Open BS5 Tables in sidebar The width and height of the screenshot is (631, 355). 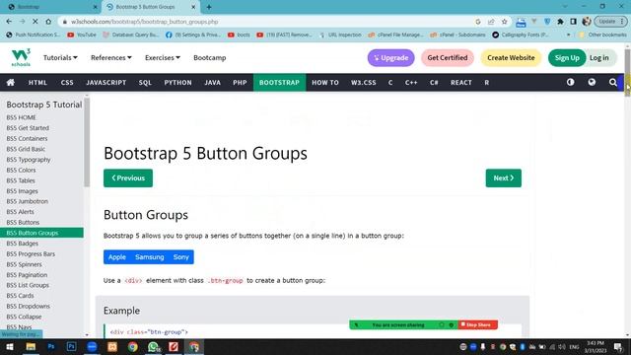(21, 180)
